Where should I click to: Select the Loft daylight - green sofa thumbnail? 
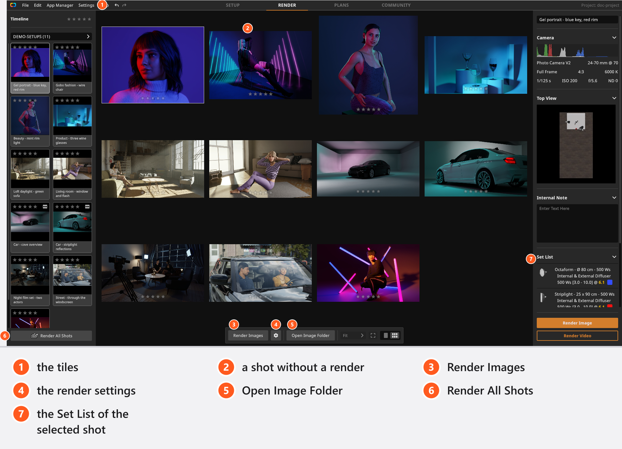click(30, 174)
